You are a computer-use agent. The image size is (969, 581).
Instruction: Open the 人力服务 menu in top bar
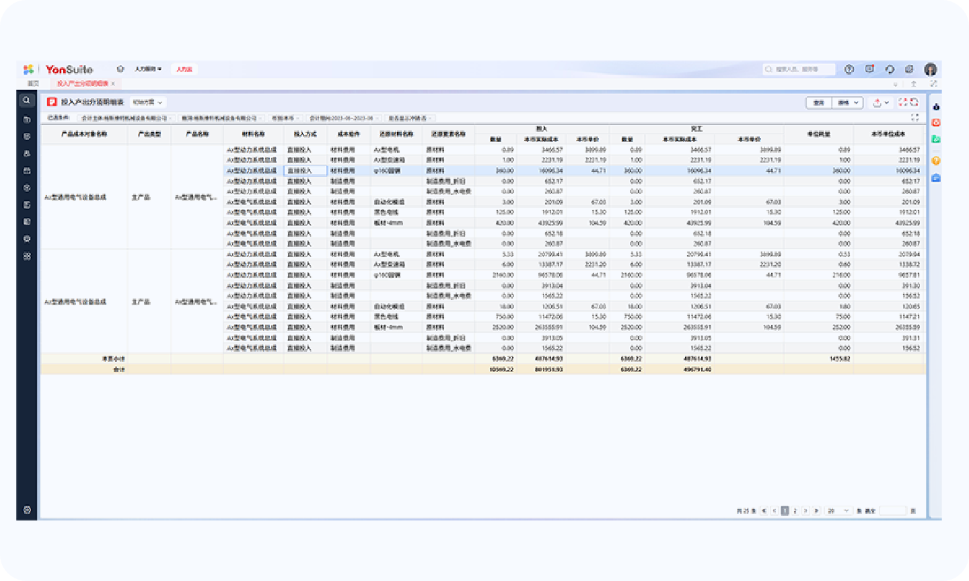[x=147, y=69]
